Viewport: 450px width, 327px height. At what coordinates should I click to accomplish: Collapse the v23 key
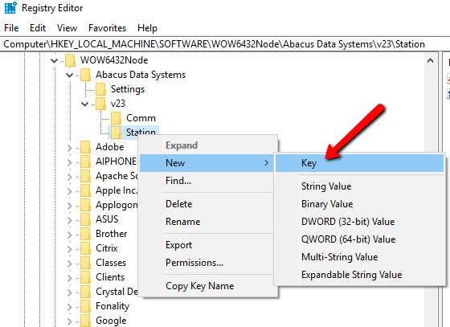point(84,104)
